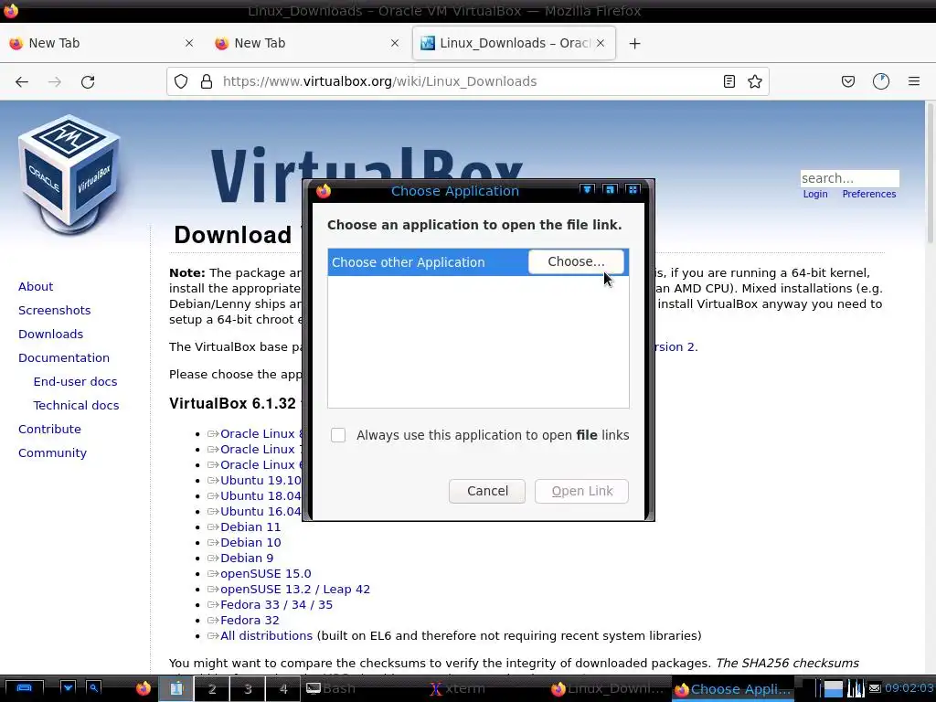This screenshot has height=702, width=936.
Task: Bookmark this page with the star icon
Action: click(x=754, y=81)
